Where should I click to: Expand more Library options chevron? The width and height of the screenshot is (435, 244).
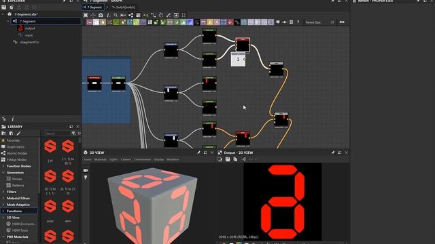click(x=79, y=134)
